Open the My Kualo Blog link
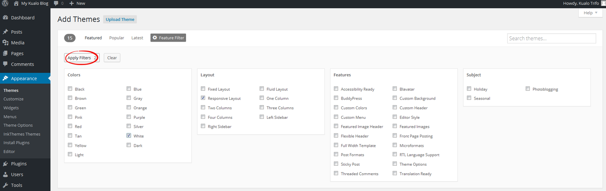The image size is (606, 191). 34,3
